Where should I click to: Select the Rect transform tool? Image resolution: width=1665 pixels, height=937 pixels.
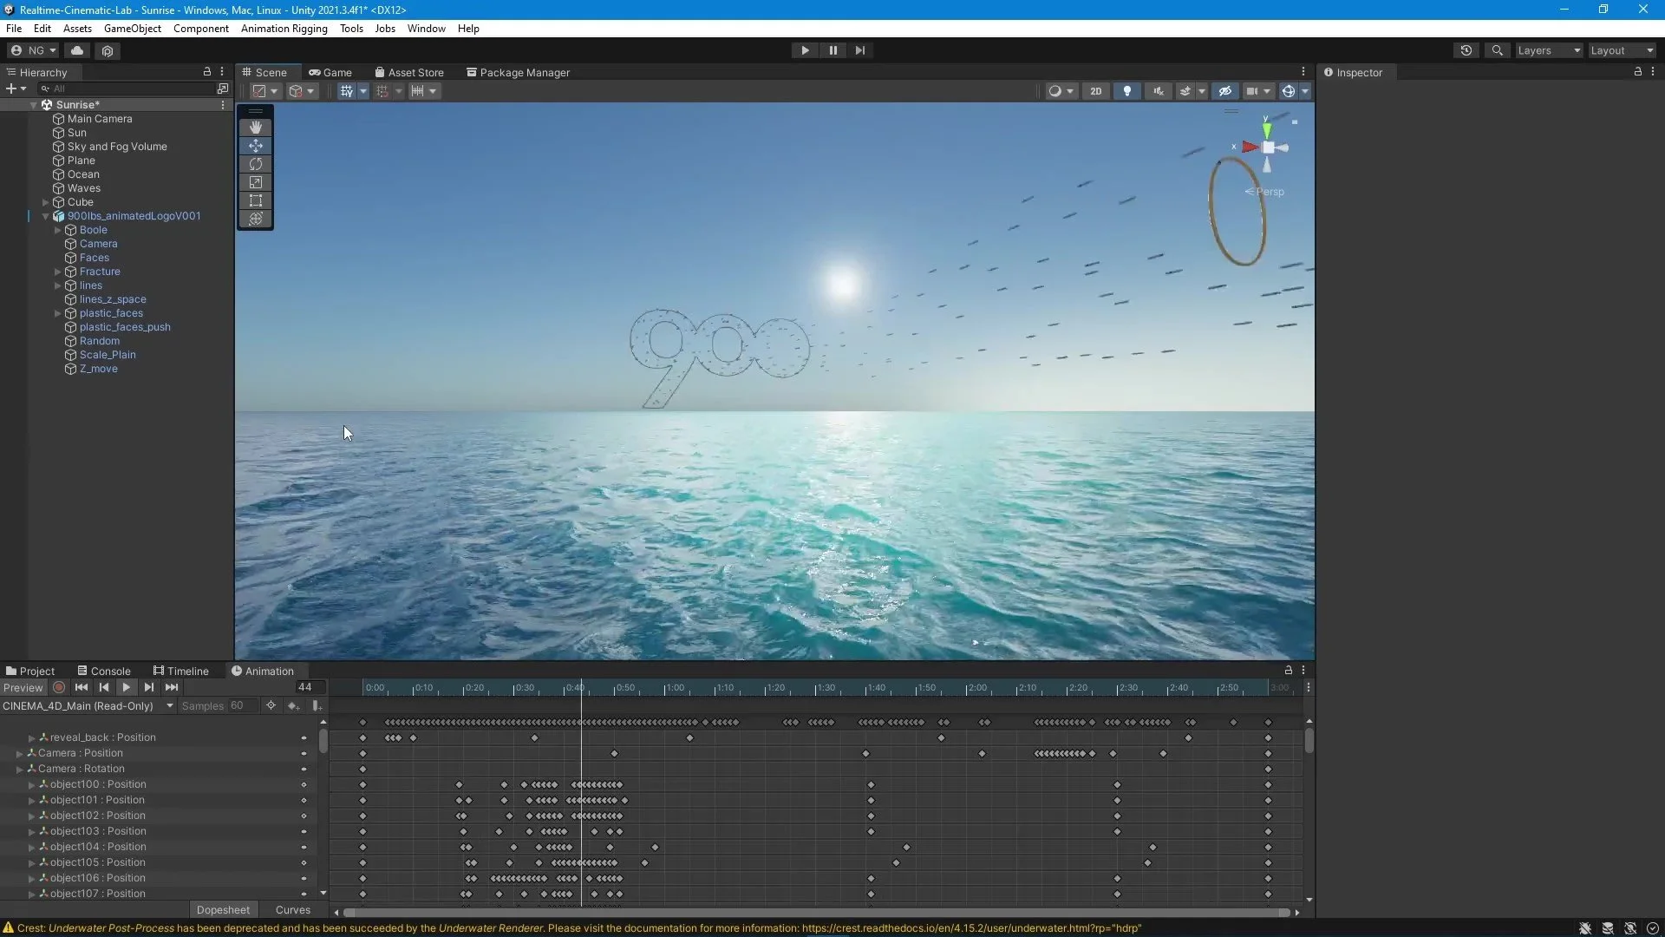click(x=255, y=200)
